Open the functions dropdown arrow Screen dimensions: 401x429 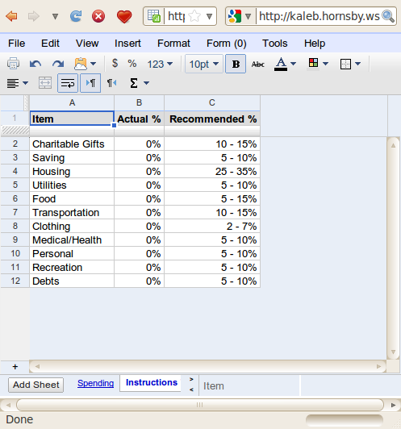click(146, 83)
